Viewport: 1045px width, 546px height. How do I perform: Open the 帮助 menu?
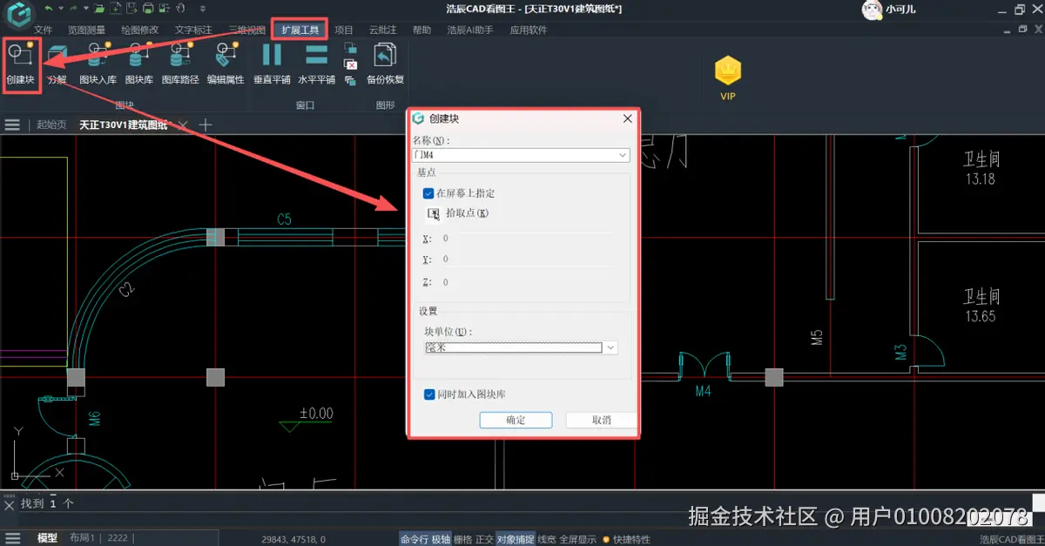(x=421, y=30)
